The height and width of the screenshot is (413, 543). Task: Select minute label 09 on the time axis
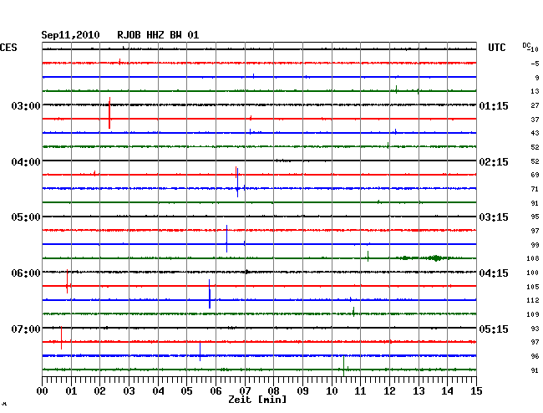302,390
